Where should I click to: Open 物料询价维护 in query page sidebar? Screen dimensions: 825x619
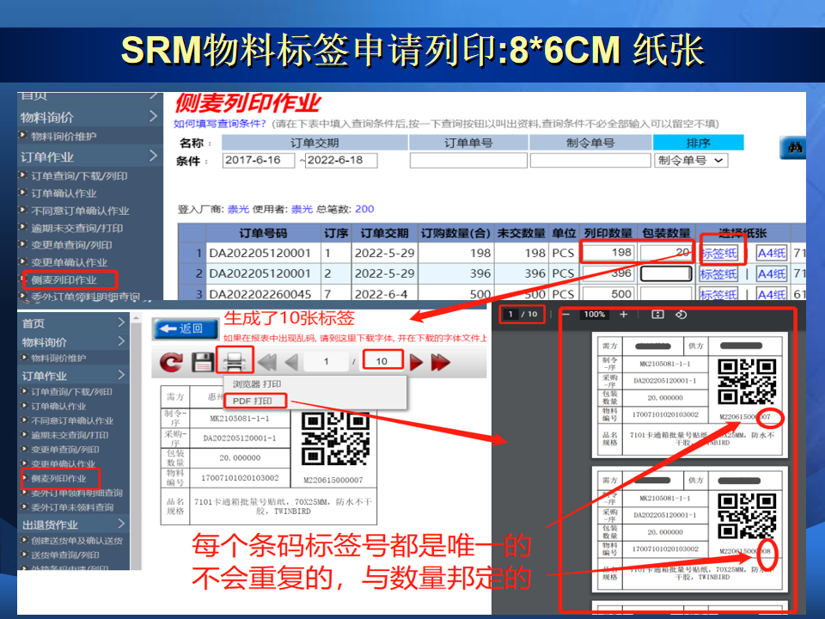tap(63, 137)
